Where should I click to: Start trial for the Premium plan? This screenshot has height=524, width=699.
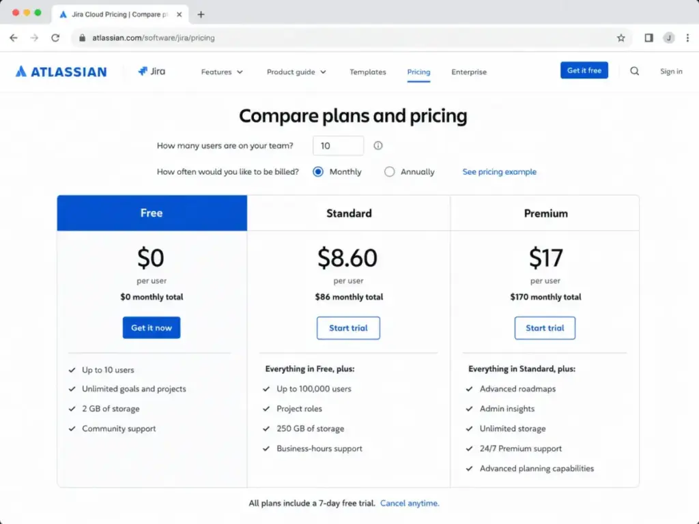(545, 328)
